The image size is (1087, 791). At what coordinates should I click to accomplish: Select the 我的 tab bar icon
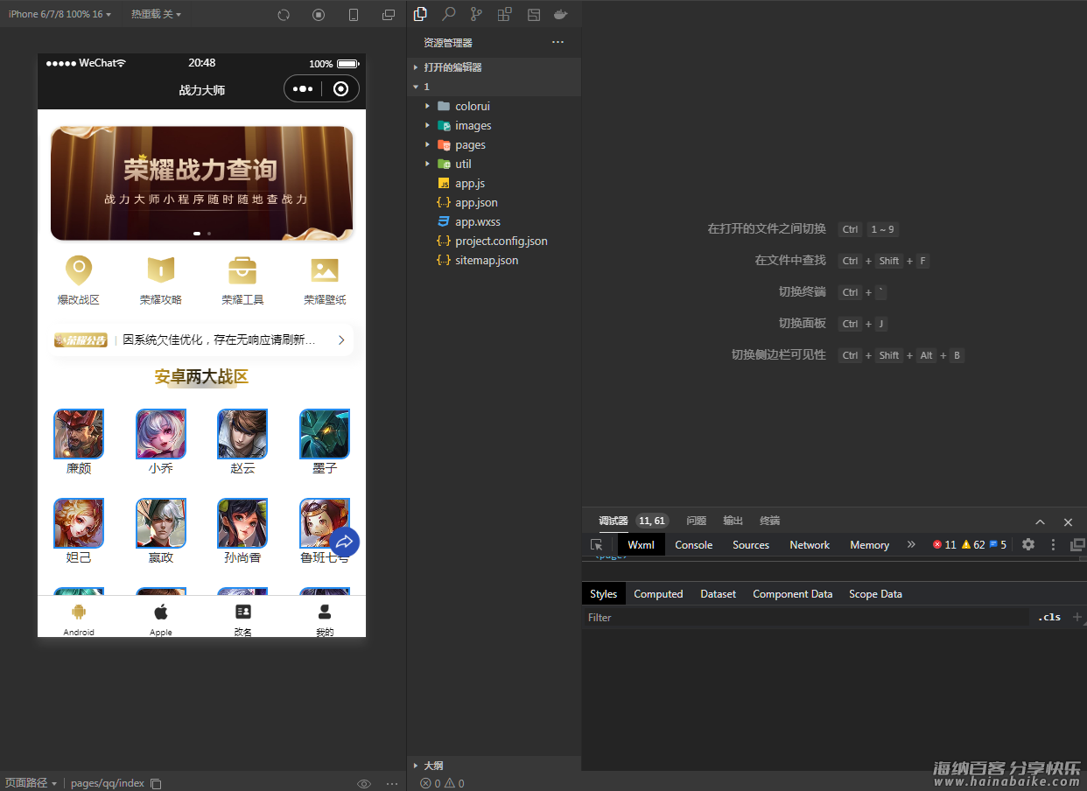[x=325, y=612]
